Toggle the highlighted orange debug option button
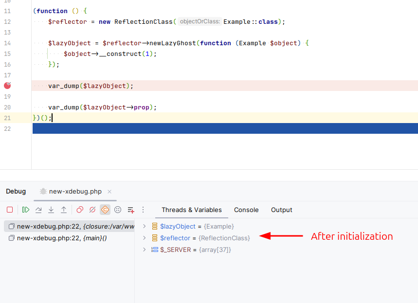This screenshot has height=303, width=418. [105, 210]
